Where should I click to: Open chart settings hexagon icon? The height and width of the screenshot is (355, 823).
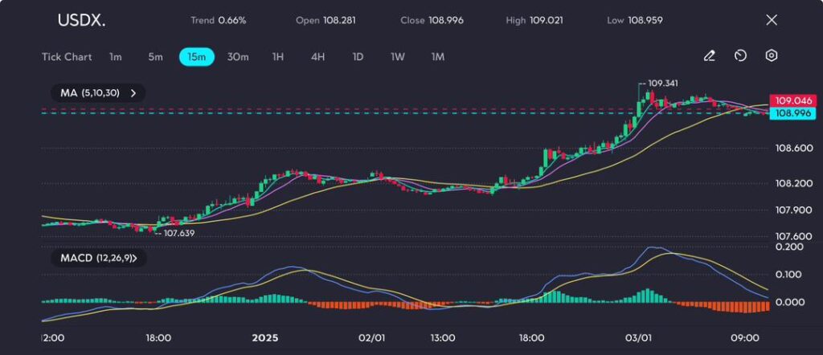[x=772, y=56]
